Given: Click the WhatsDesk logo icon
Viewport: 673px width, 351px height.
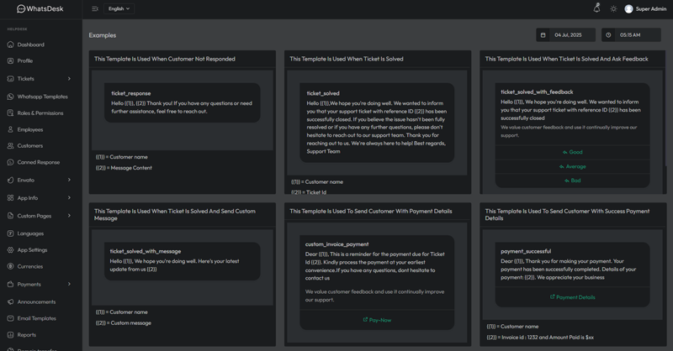Looking at the screenshot, I should tap(21, 8).
